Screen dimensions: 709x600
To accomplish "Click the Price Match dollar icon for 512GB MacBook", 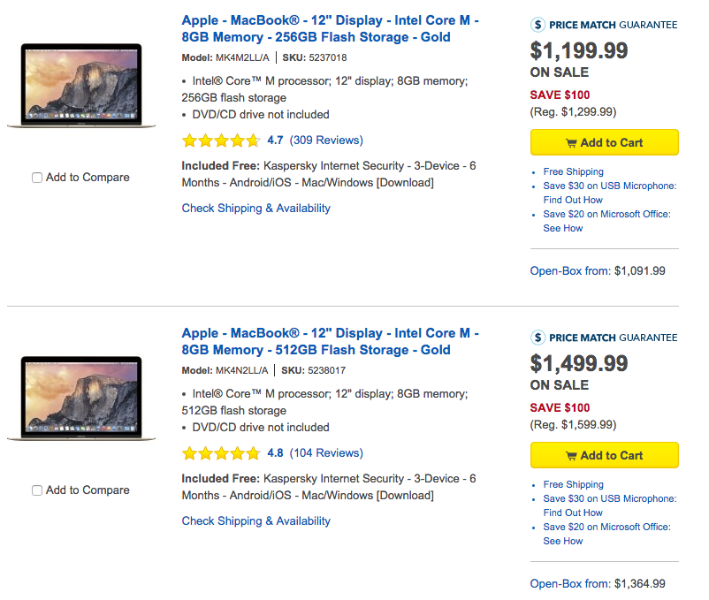I will 537,337.
